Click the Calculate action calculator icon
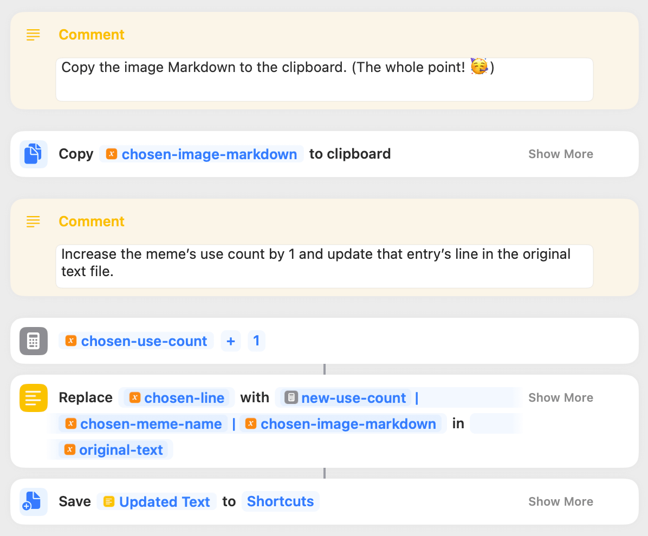Viewport: 648px width, 536px height. point(34,341)
